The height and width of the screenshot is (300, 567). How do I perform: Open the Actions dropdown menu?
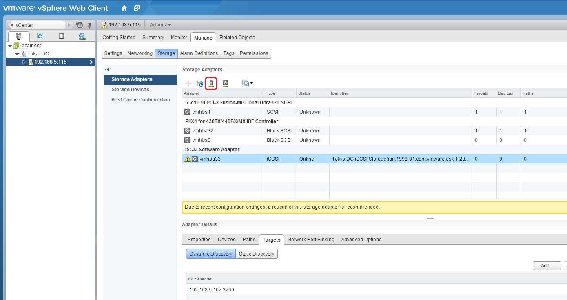[x=160, y=25]
